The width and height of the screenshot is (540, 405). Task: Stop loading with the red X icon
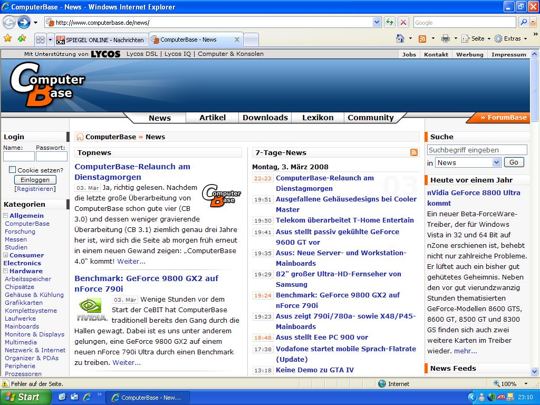(403, 23)
